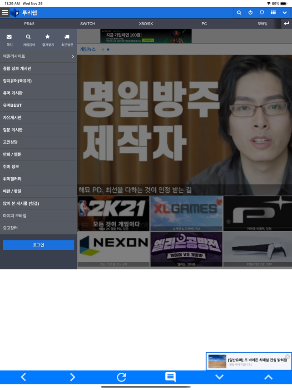
Task: Open 마이피 모바일 menu item
Action: (x=39, y=215)
